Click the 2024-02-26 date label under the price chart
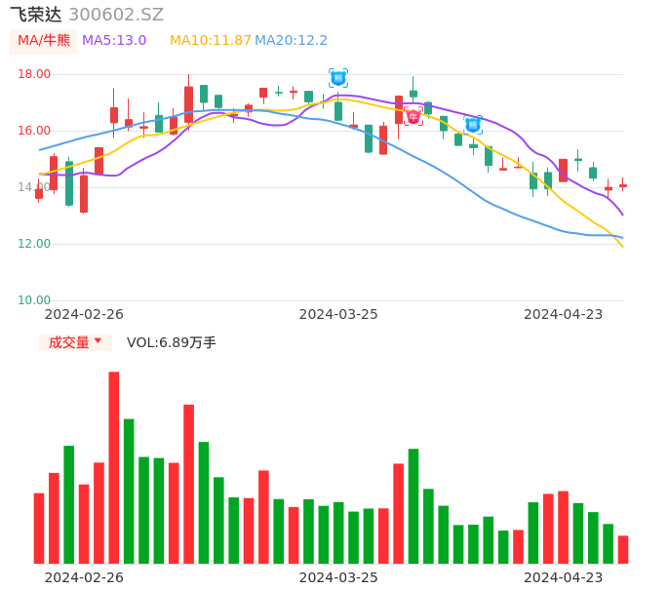The image size is (669, 591). [84, 314]
